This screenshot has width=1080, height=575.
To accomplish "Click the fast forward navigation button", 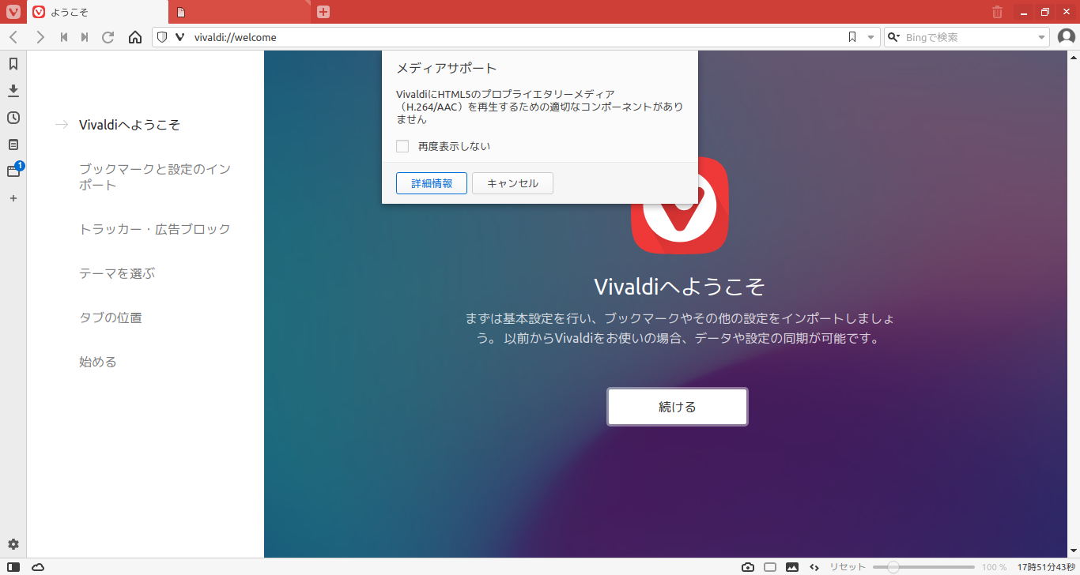I will click(x=85, y=37).
